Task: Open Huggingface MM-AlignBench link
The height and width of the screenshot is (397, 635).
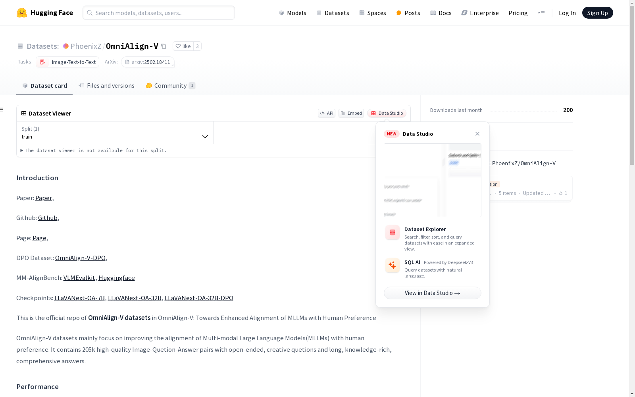Action: [x=117, y=278]
